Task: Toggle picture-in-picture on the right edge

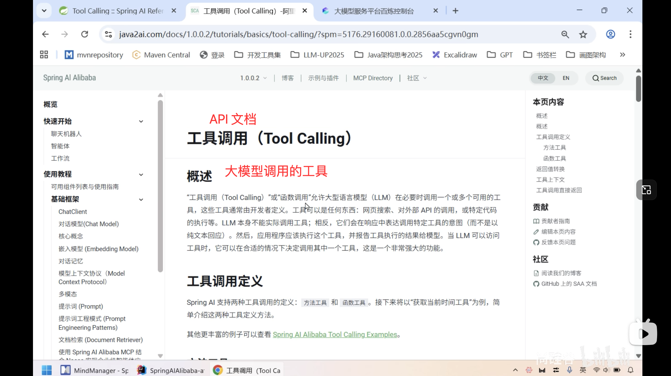Action: click(646, 190)
